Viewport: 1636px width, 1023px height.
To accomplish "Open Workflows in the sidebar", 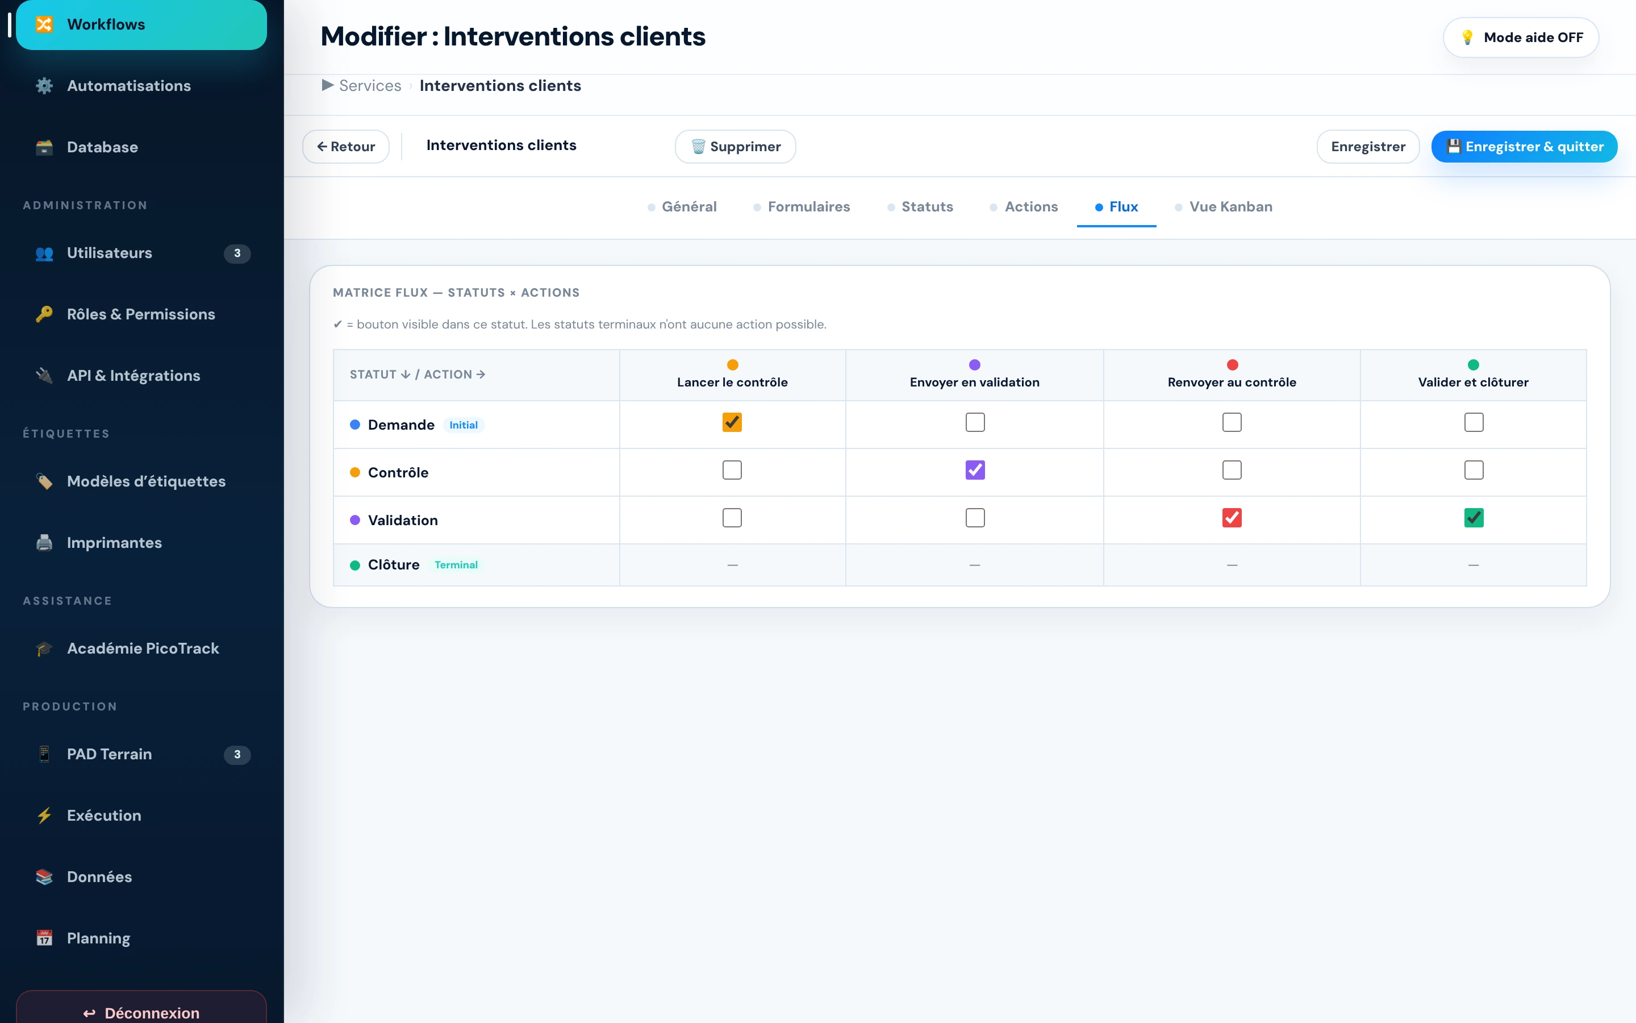I will pyautogui.click(x=141, y=24).
